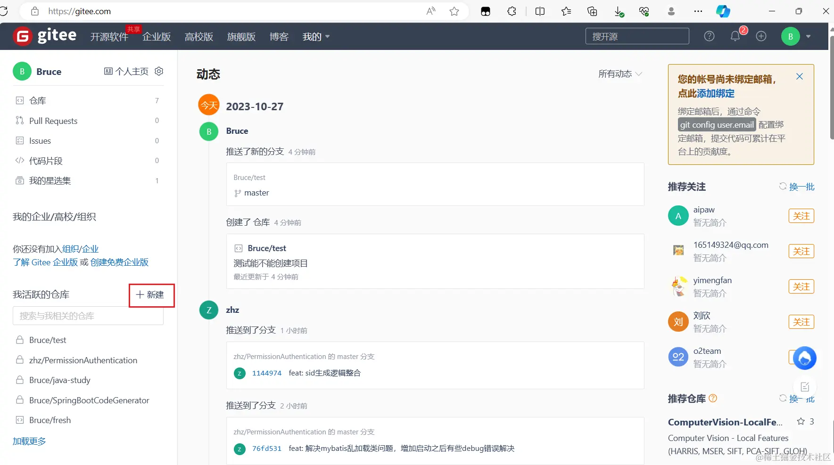Open Bruce/test in active repositories list
This screenshot has height=465, width=834.
[48, 340]
